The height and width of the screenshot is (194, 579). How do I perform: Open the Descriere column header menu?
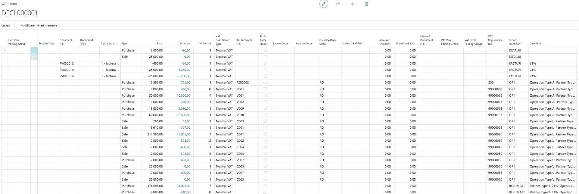pyautogui.click(x=535, y=44)
